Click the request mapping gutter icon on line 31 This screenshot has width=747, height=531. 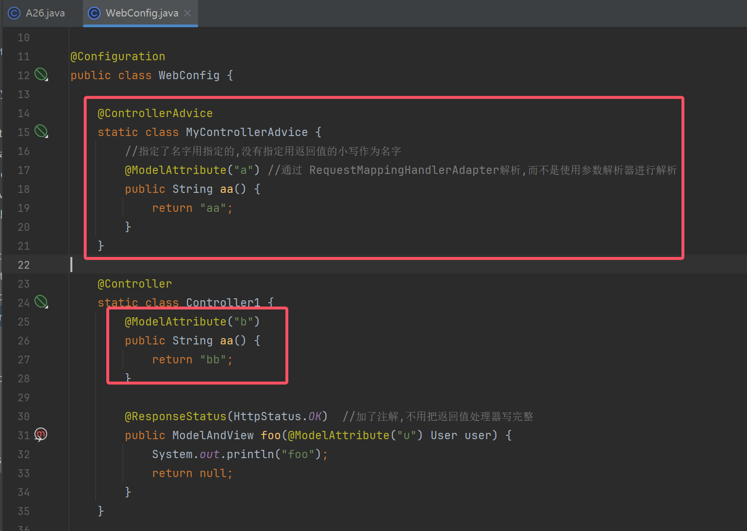click(41, 434)
